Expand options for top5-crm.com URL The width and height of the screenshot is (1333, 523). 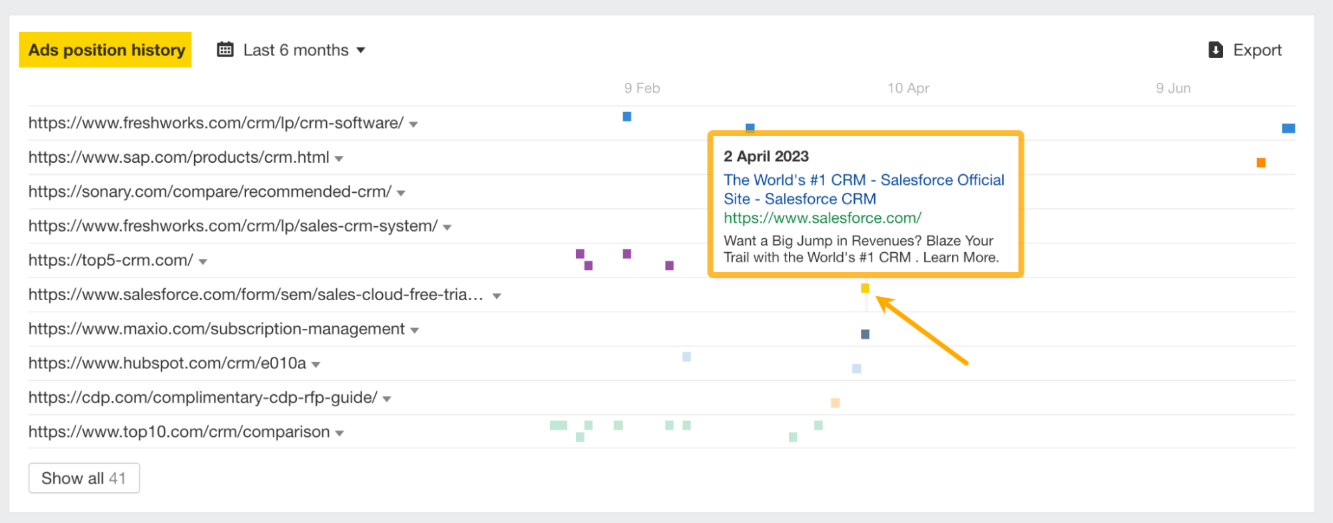tap(202, 261)
